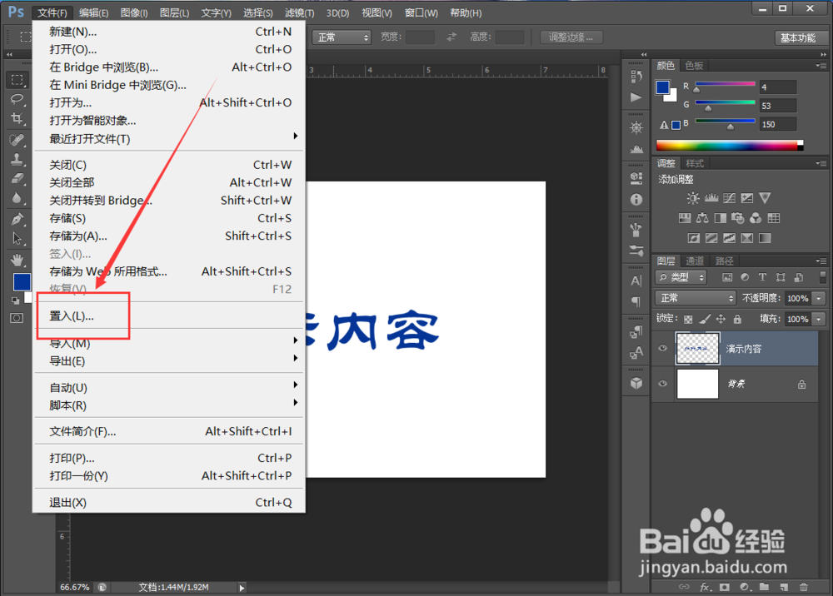Toggle adjustment layer filter
Image resolution: width=833 pixels, height=596 pixels.
[745, 277]
